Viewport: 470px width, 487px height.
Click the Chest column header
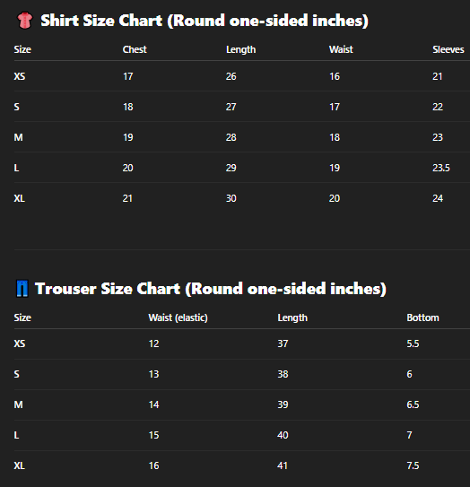point(135,49)
